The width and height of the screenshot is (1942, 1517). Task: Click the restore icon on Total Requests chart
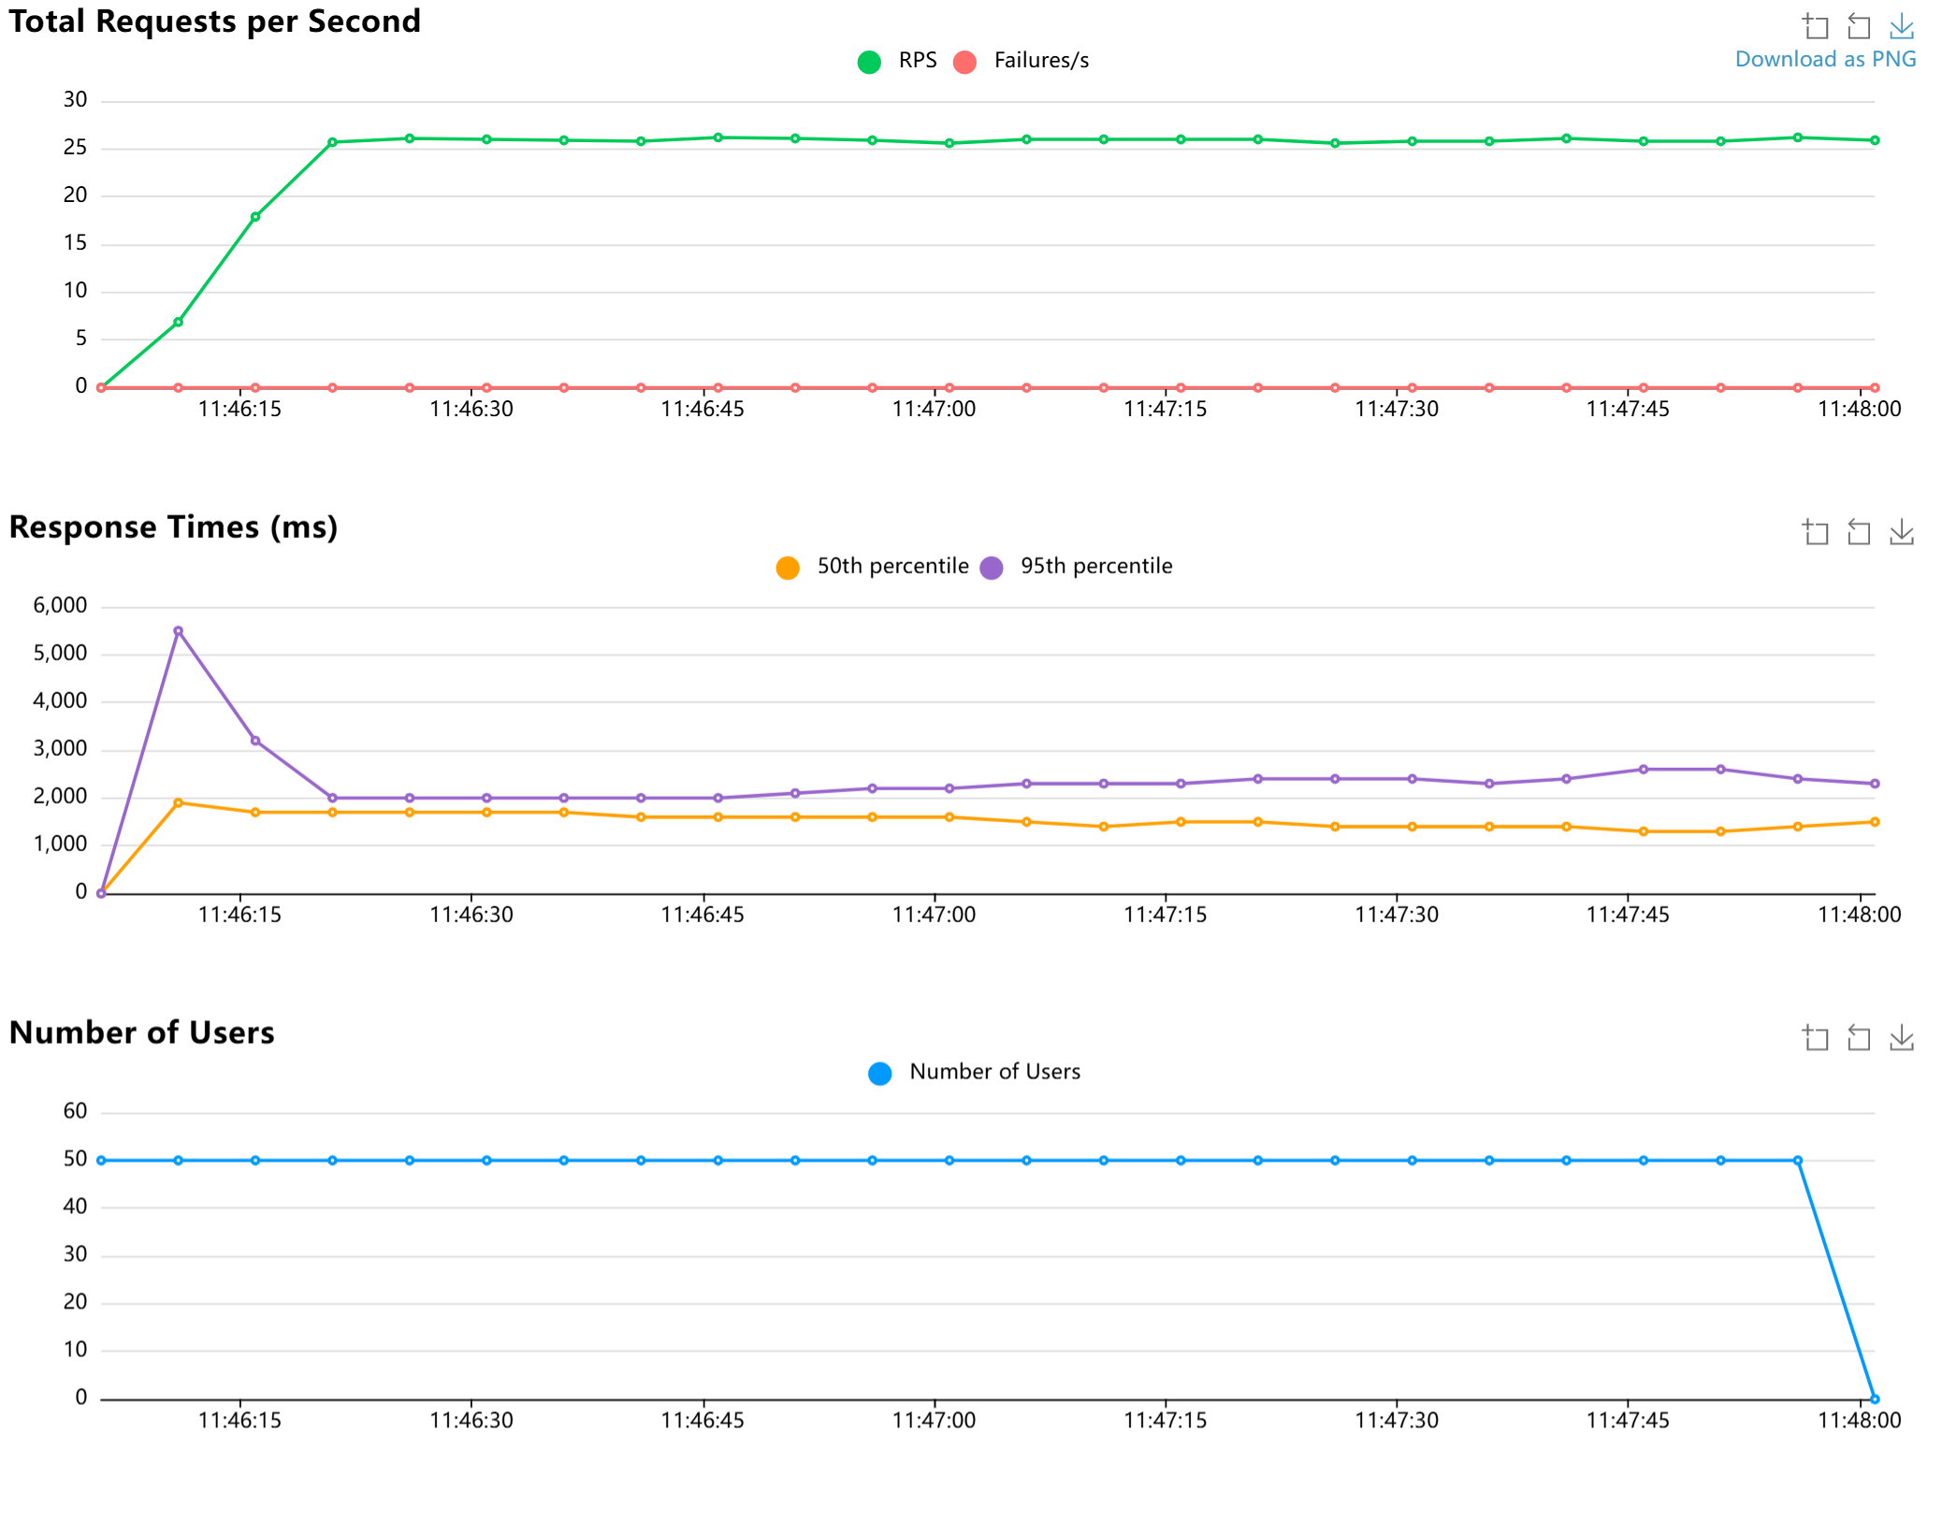coord(1859,25)
